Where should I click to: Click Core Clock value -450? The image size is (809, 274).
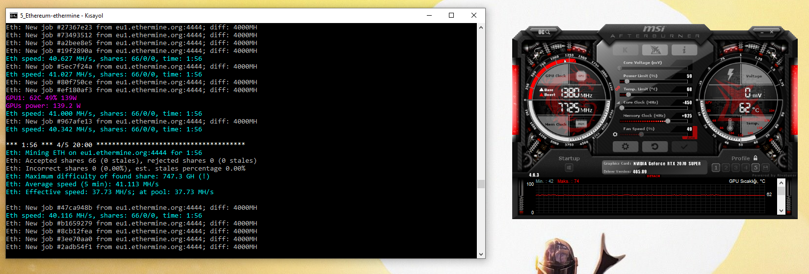pos(687,102)
